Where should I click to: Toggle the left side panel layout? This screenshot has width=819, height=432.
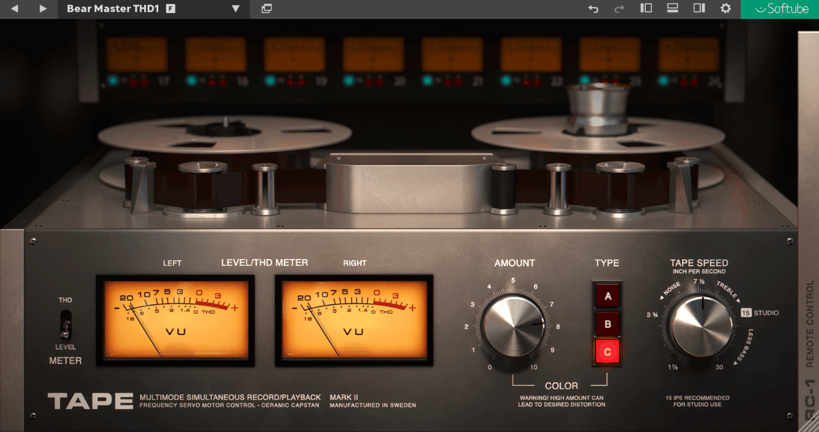[x=646, y=9]
